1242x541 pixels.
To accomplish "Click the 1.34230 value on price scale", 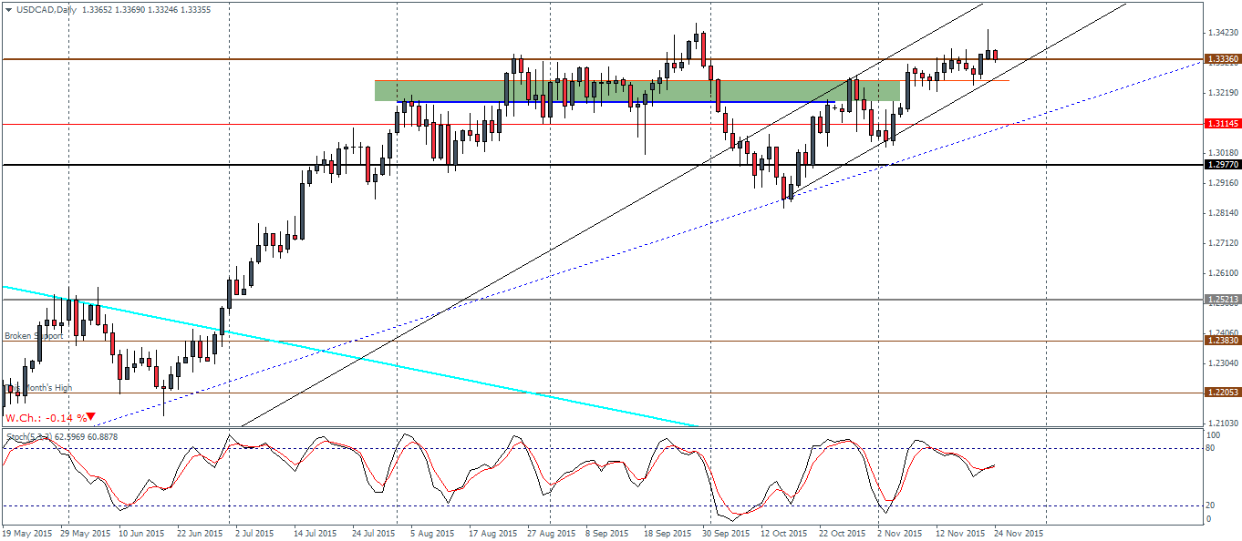I will coord(1221,32).
